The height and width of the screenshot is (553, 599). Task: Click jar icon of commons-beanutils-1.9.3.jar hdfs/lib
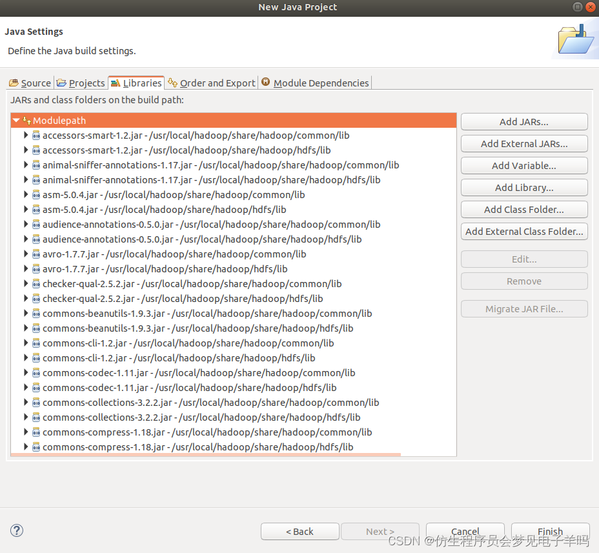pos(36,328)
